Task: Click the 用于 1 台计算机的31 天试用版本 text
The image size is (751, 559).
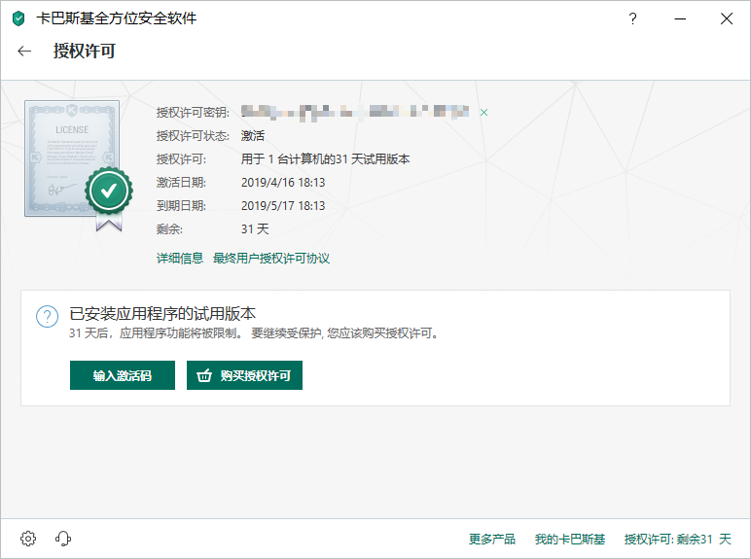Action: (325, 158)
